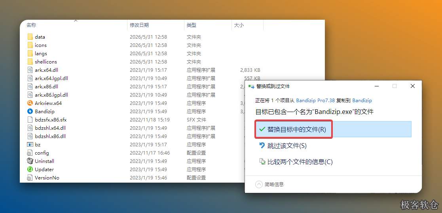Select the VersionNo file name
Screen dimensions: 442x213
(47, 177)
